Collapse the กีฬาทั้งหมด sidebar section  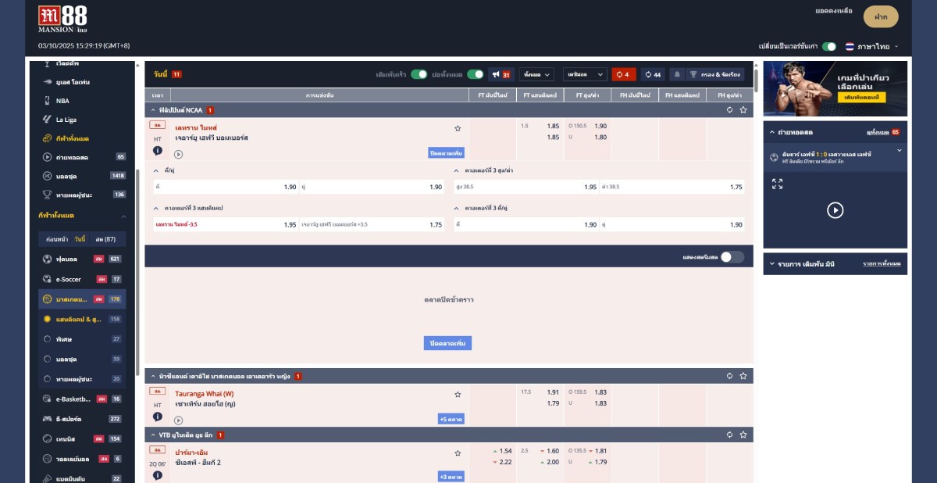tap(123, 216)
